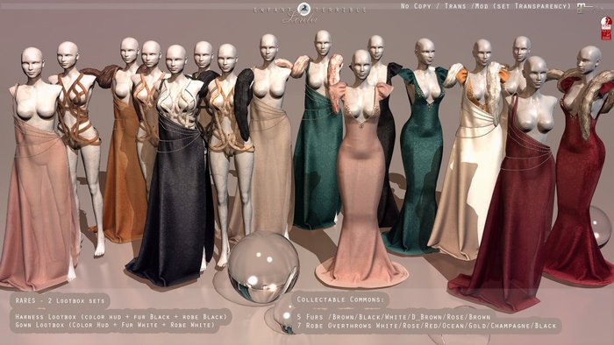Click the '7 Robe Overthrows' color list line
Viewport: 614px width, 345px height.
[x=426, y=326]
